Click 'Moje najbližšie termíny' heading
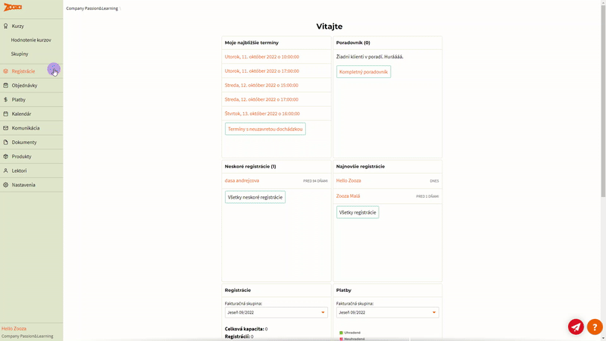Screen dimensions: 606x341 click(x=251, y=42)
